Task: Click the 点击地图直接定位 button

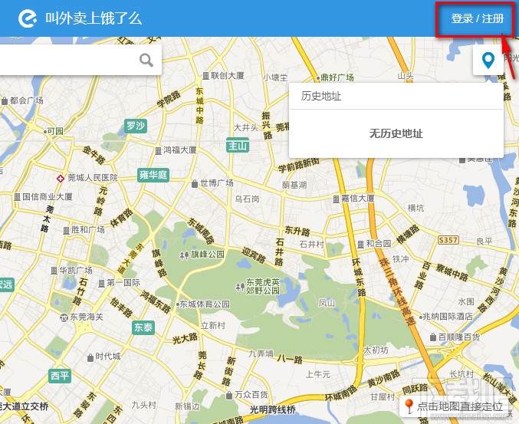Action: (x=456, y=406)
